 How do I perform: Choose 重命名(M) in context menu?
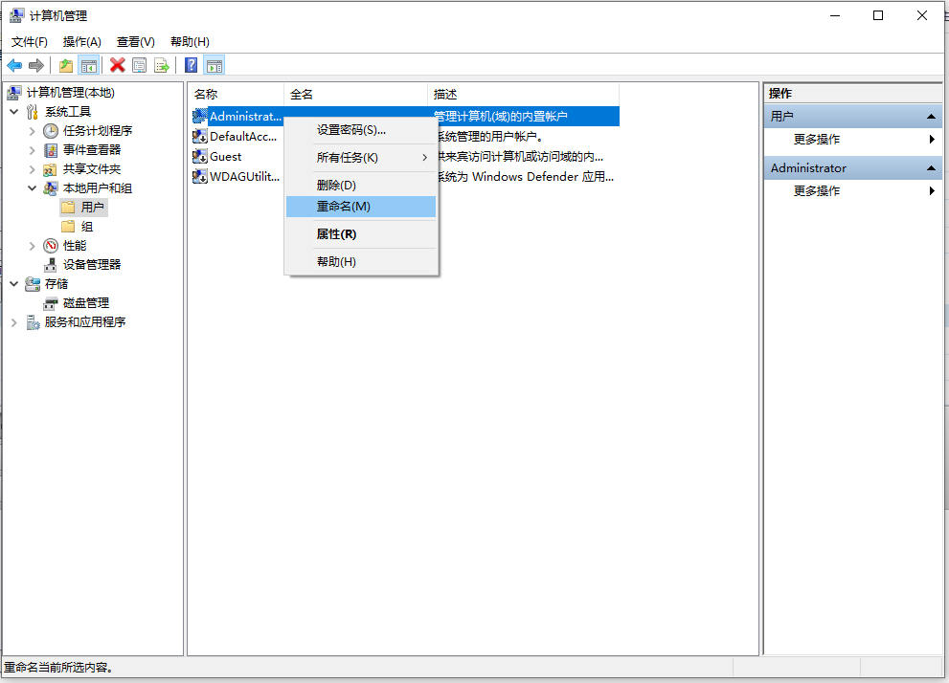tap(361, 207)
